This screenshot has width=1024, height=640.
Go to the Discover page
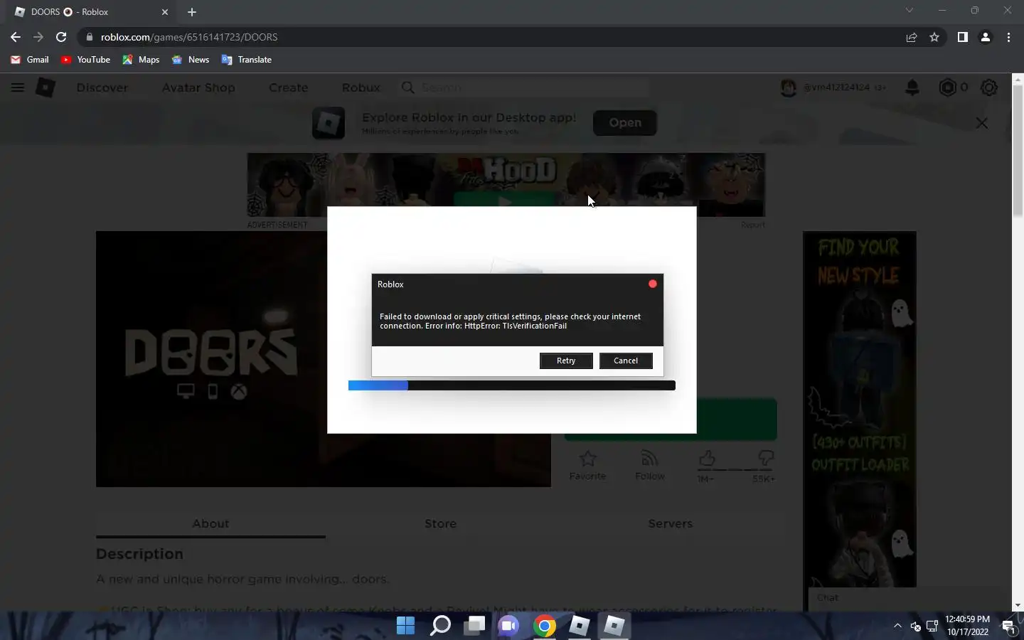coord(102,87)
